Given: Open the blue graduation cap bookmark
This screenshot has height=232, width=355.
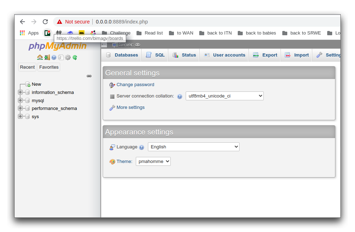Looking at the screenshot, I should 70,33.
